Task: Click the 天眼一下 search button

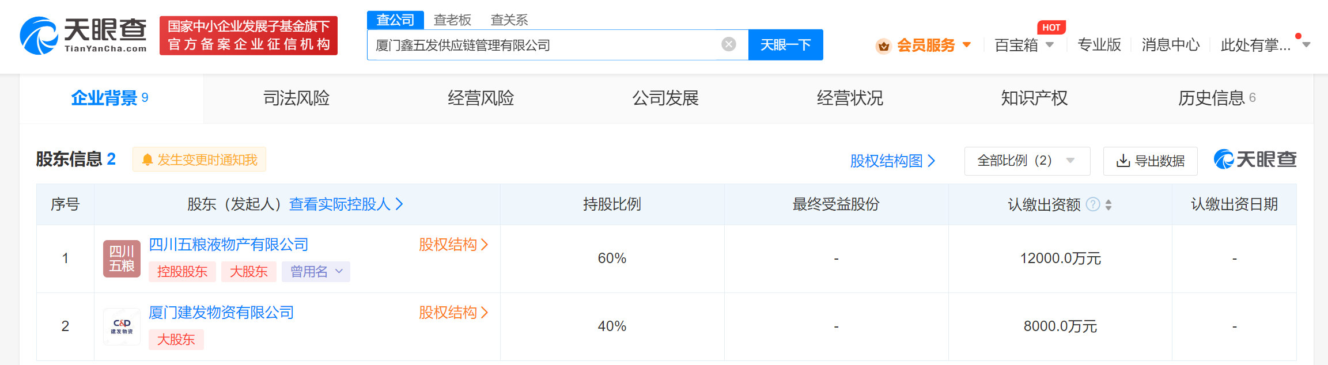Action: (785, 45)
